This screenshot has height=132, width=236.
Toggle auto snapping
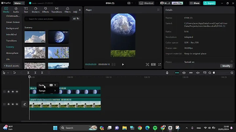pos(184,73)
